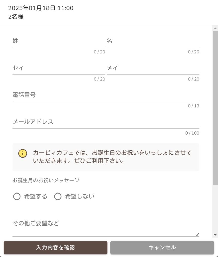Viewport: 218px width, 257px height.
Task: Focus the 電話番号 phone number field
Action: click(x=106, y=95)
